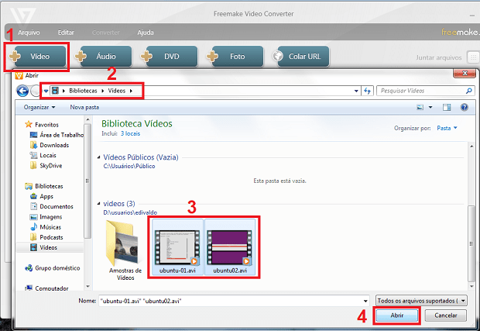Click the Vídeo add button
This screenshot has height=331, width=480.
pyautogui.click(x=38, y=57)
